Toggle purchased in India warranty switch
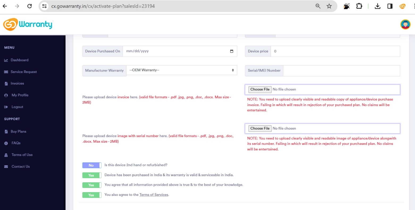Image resolution: width=415 pixels, height=210 pixels. 92,175
